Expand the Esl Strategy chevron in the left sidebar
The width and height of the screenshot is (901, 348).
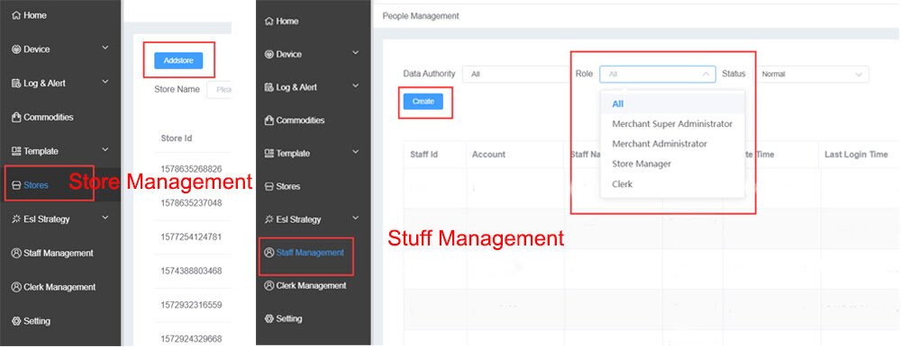[x=105, y=219]
